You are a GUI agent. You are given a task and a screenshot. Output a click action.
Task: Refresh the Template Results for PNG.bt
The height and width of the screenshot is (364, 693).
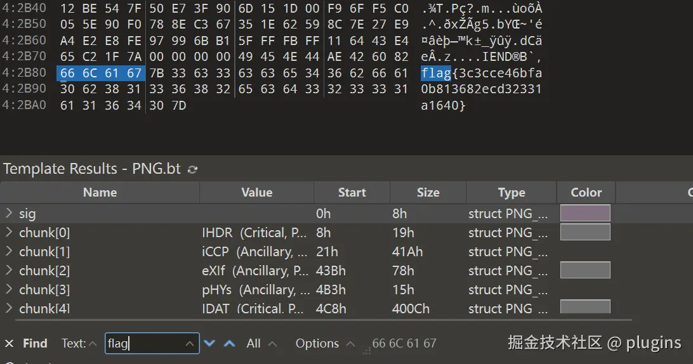(x=193, y=169)
